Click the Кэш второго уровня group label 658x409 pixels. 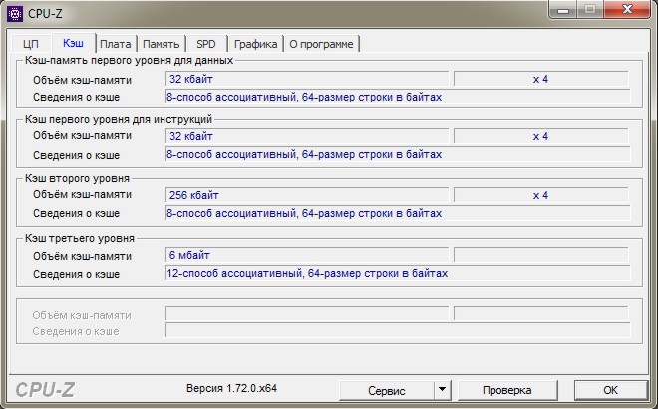(x=77, y=178)
